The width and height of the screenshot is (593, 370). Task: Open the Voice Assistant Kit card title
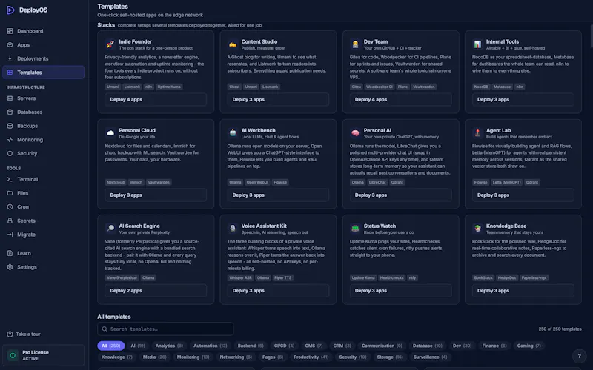[264, 226]
